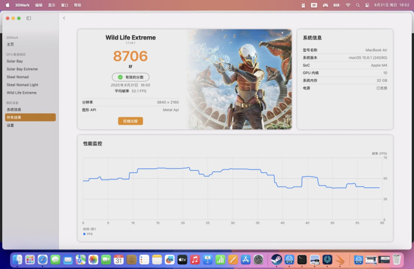Click the 3840 × 2160 resolution value
This screenshot has height=269, width=414.
pos(168,102)
